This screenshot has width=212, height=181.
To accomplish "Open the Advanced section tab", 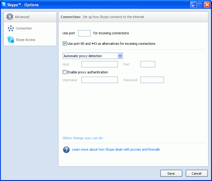I will coord(22,17).
